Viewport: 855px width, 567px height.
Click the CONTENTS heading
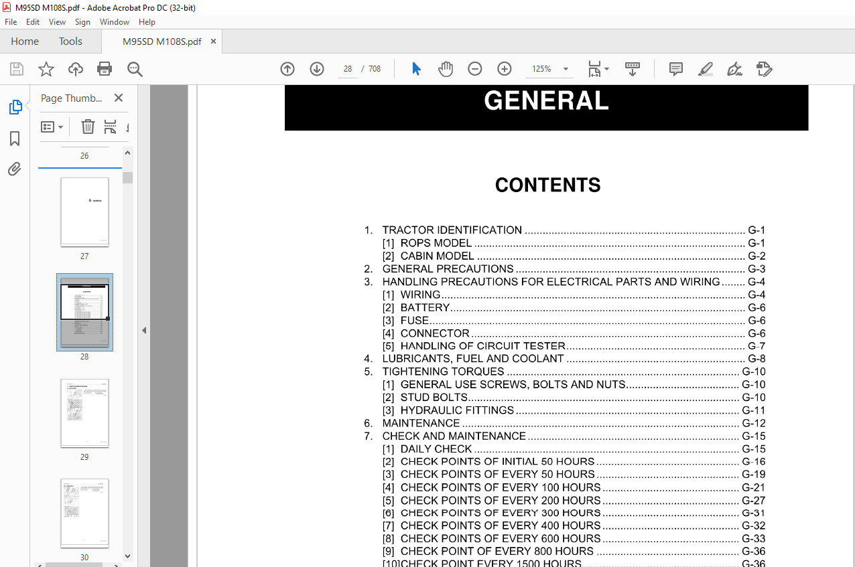(548, 185)
